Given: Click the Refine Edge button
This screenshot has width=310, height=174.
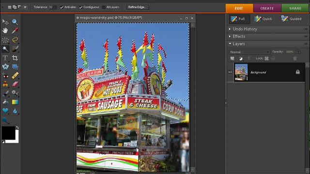Looking at the screenshot, I should pyautogui.click(x=137, y=7).
